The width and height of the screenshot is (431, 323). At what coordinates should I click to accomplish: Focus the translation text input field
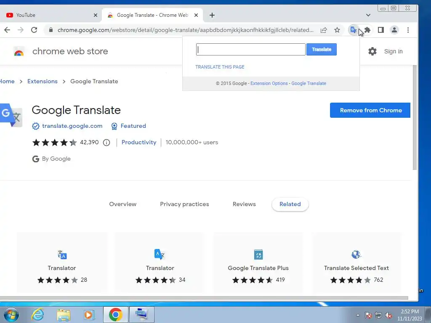(x=251, y=50)
